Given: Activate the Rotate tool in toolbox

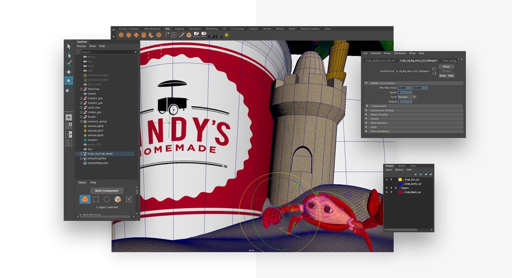Looking at the screenshot, I should pyautogui.click(x=69, y=81).
